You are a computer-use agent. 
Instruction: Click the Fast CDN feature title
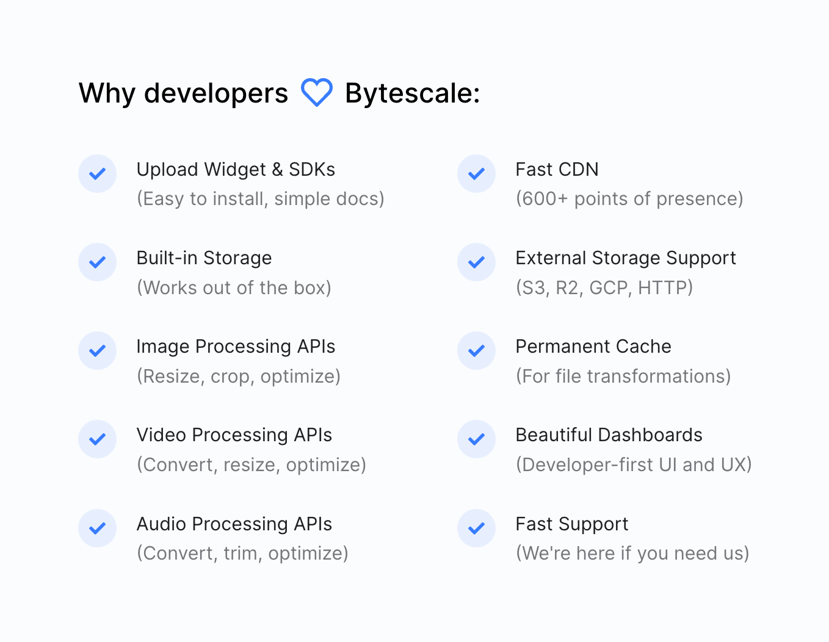557,170
